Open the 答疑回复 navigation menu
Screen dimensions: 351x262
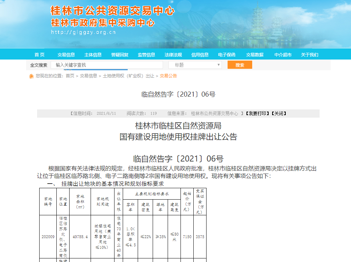(120, 54)
